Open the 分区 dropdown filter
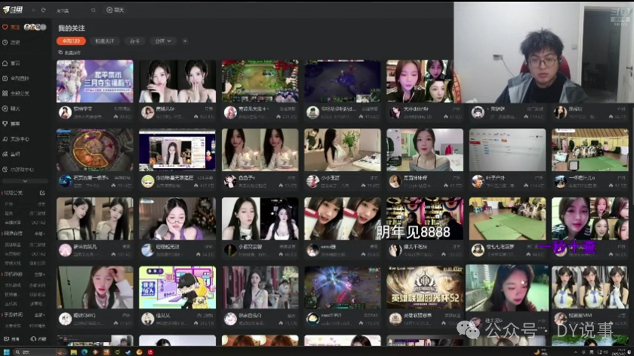Image resolution: width=634 pixels, height=356 pixels. click(x=163, y=41)
